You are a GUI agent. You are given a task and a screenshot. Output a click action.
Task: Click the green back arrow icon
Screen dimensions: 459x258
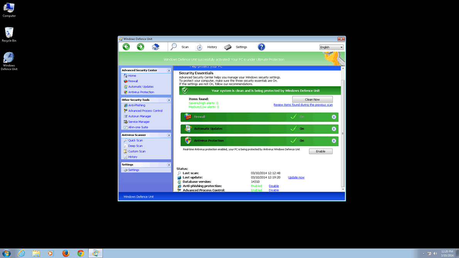[x=126, y=47]
